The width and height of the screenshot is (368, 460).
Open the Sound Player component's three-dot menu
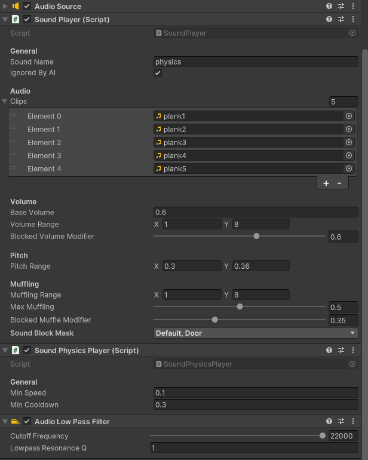(353, 19)
